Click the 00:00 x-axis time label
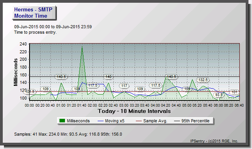 30,105
